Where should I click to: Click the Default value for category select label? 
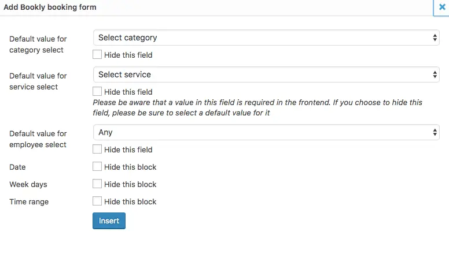pyautogui.click(x=38, y=44)
